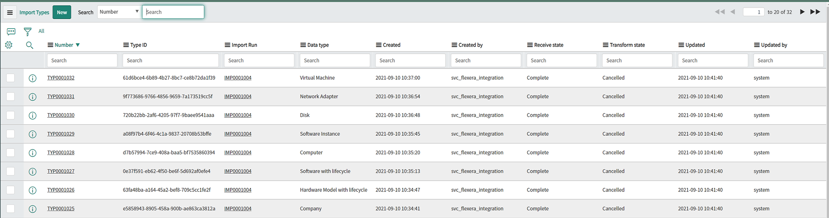Open the gear icon to personalize list columns
Screen dimensions: 829x218
(9, 45)
